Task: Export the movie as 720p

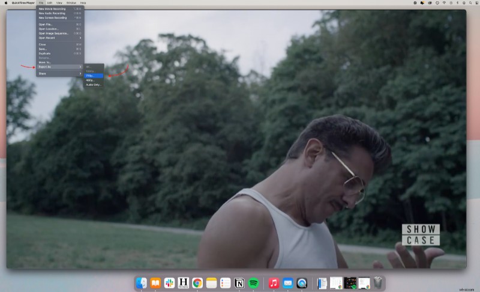Action: pos(94,76)
